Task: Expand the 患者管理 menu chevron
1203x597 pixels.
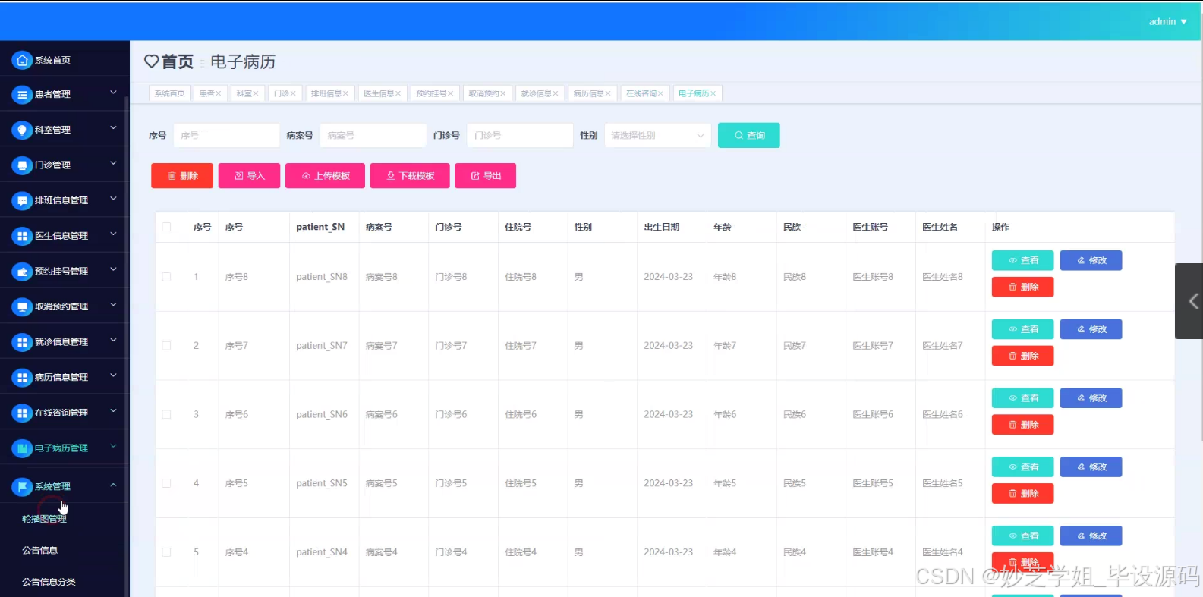Action: point(113,93)
